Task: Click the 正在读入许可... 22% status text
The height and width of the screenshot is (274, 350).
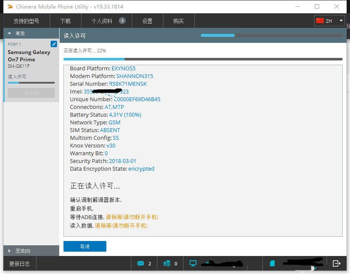Action: tap(85, 51)
